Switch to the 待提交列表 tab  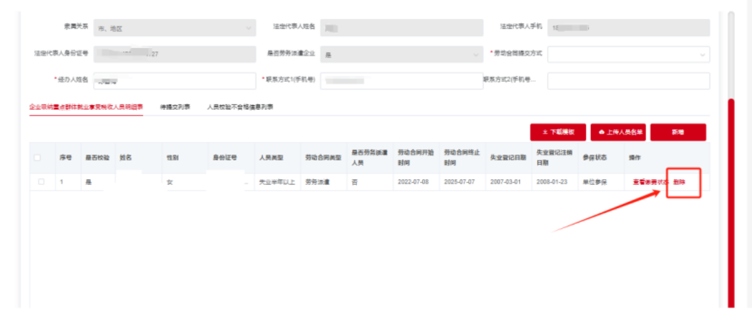pos(174,107)
